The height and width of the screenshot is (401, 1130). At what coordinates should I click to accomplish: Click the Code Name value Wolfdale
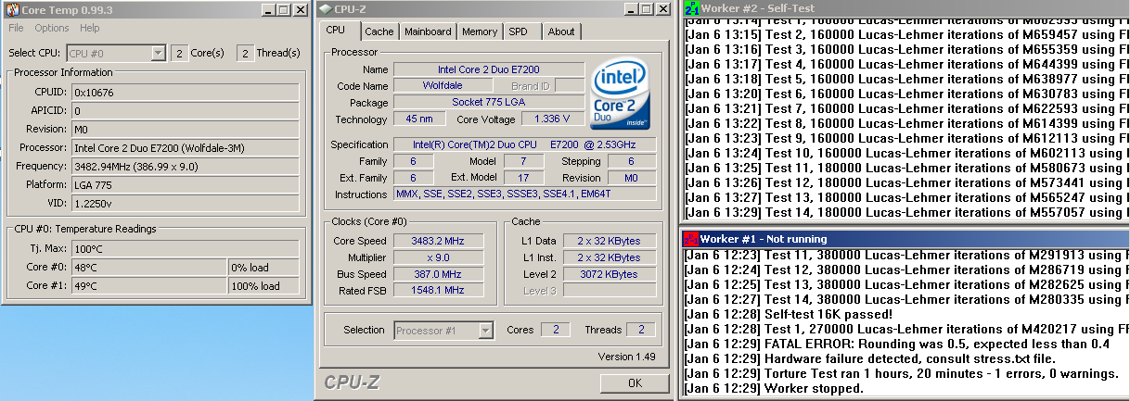[443, 86]
